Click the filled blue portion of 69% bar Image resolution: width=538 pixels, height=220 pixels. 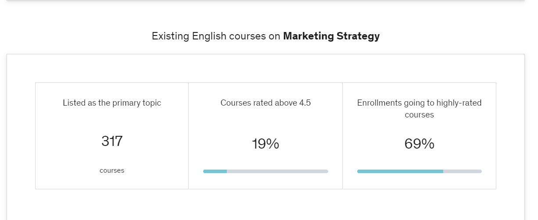click(x=400, y=171)
